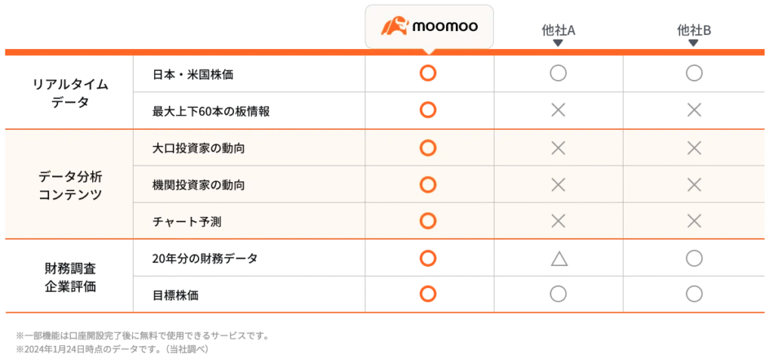Click the 目標株価 row label
Image resolution: width=773 pixels, height=359 pixels.
(x=176, y=296)
